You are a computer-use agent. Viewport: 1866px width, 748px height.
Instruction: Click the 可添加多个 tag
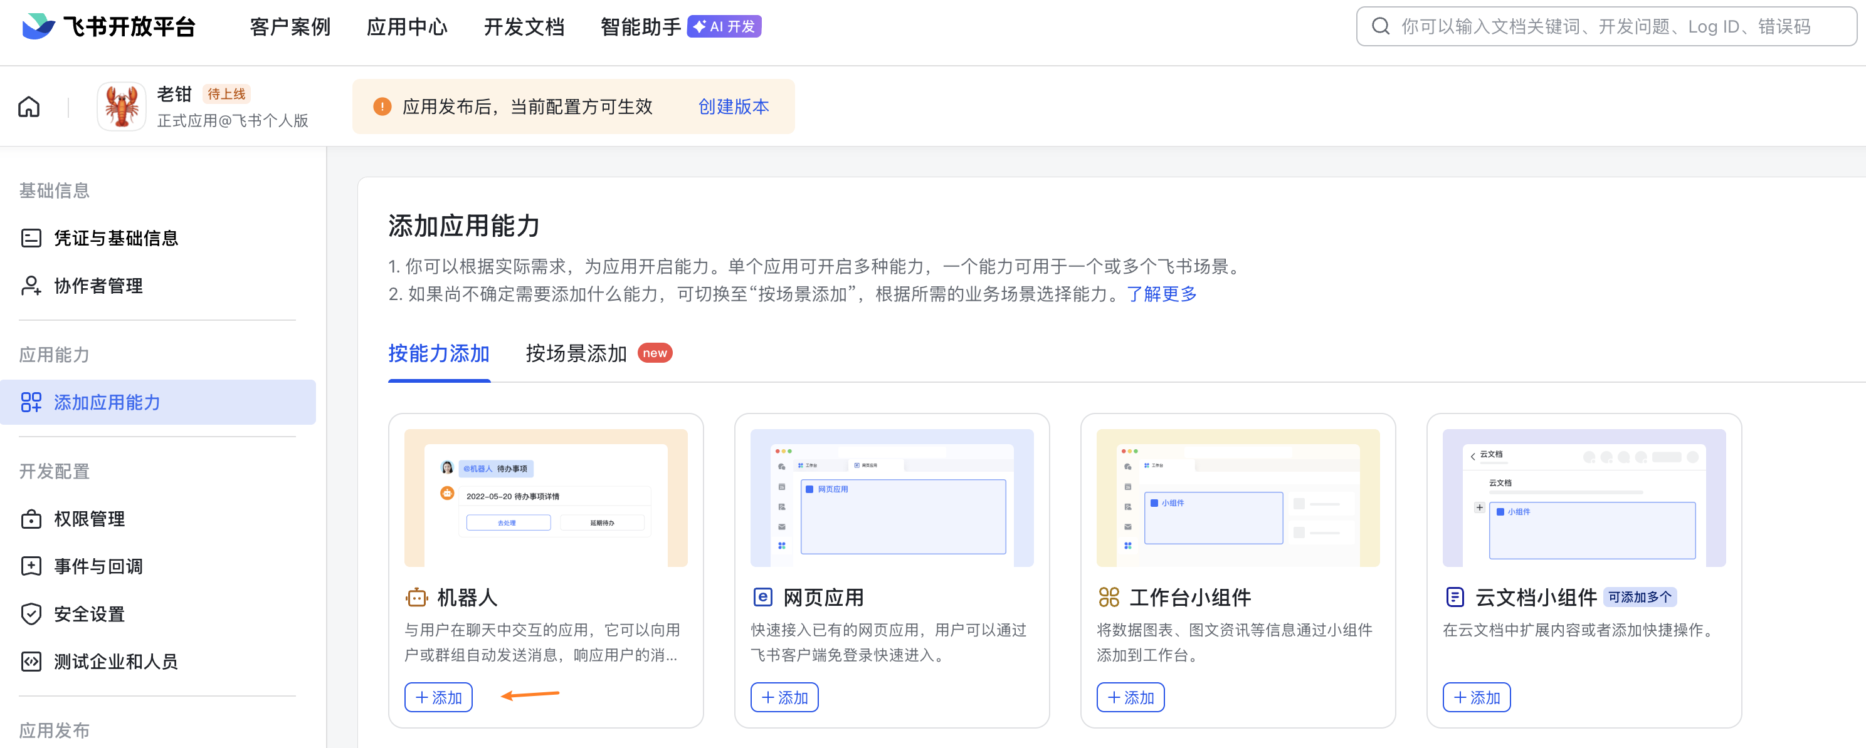(1640, 598)
